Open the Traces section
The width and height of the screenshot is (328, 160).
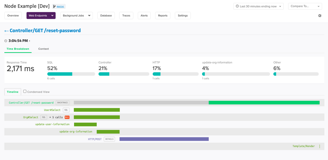click(126, 16)
